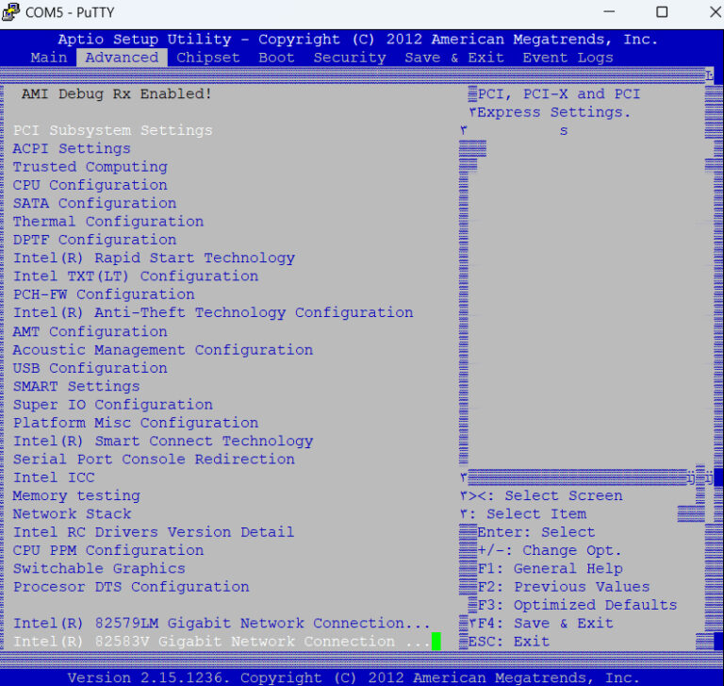Select Thermal Configuration

pyautogui.click(x=108, y=222)
